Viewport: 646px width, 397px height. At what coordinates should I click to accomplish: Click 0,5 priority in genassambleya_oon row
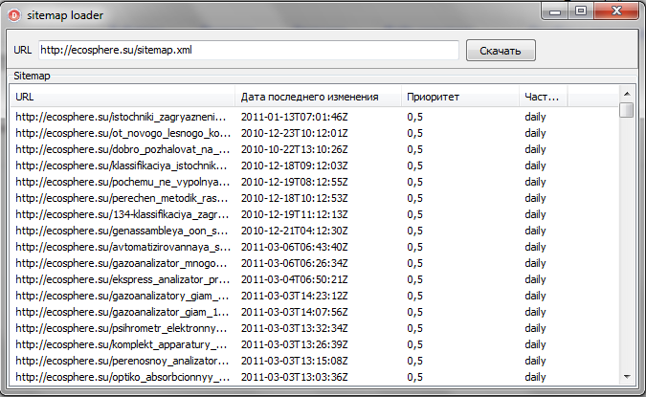pyautogui.click(x=414, y=231)
